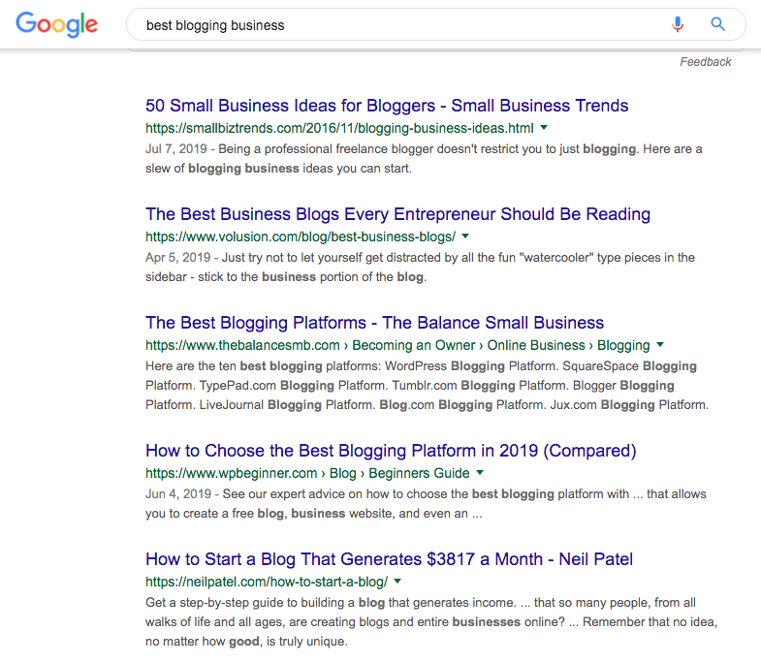Expand dropdown arrow beside thebalancesmb breadcrumb
This screenshot has width=761, height=663.
coord(660,345)
